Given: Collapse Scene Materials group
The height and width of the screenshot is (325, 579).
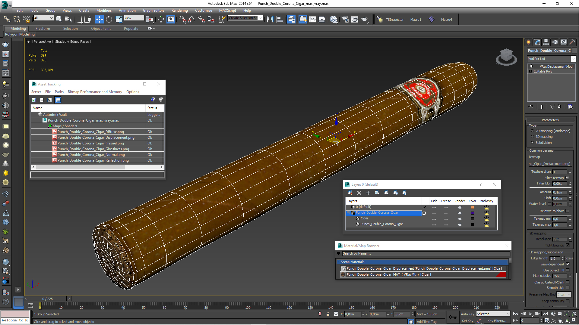Looking at the screenshot, I should (339, 262).
